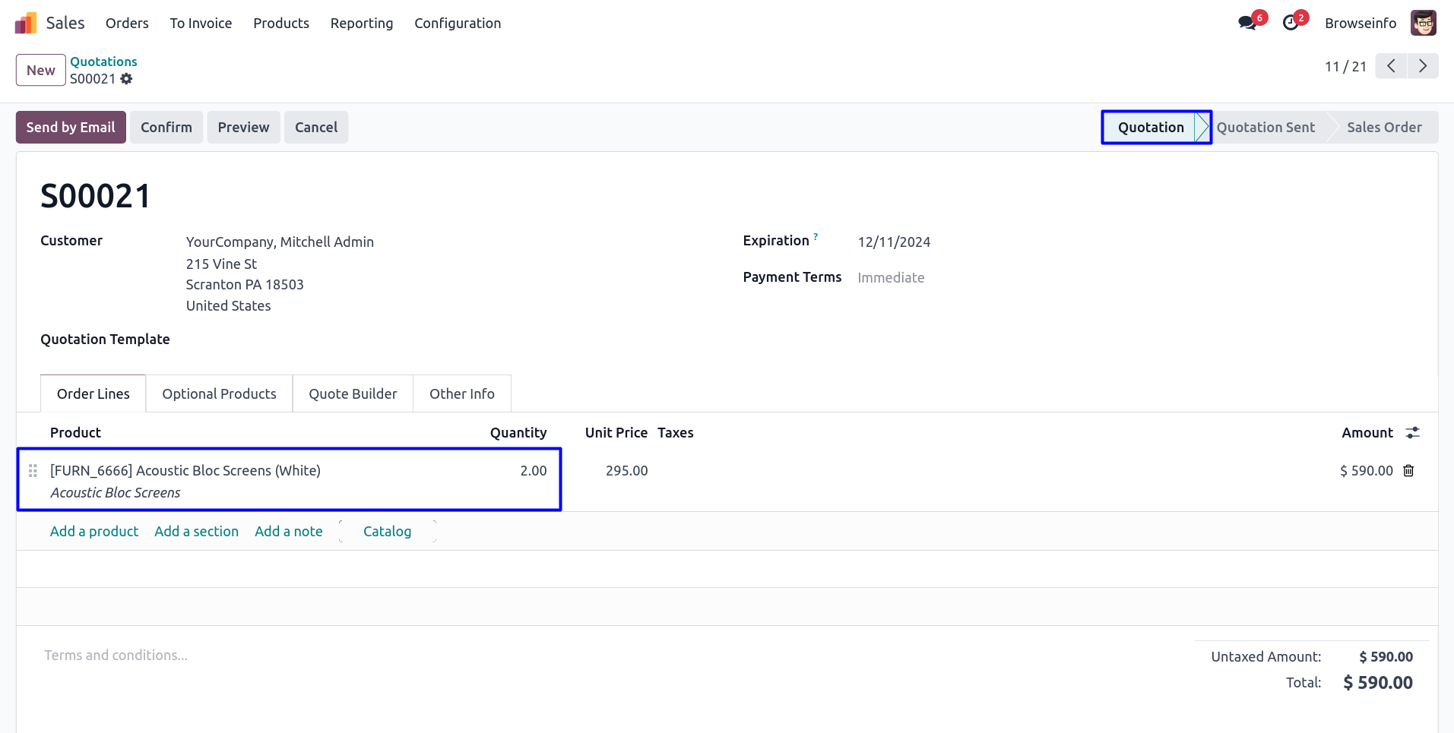Screen dimensions: 1454x733
Task: Switch to the Optional Products tab
Action: point(219,394)
